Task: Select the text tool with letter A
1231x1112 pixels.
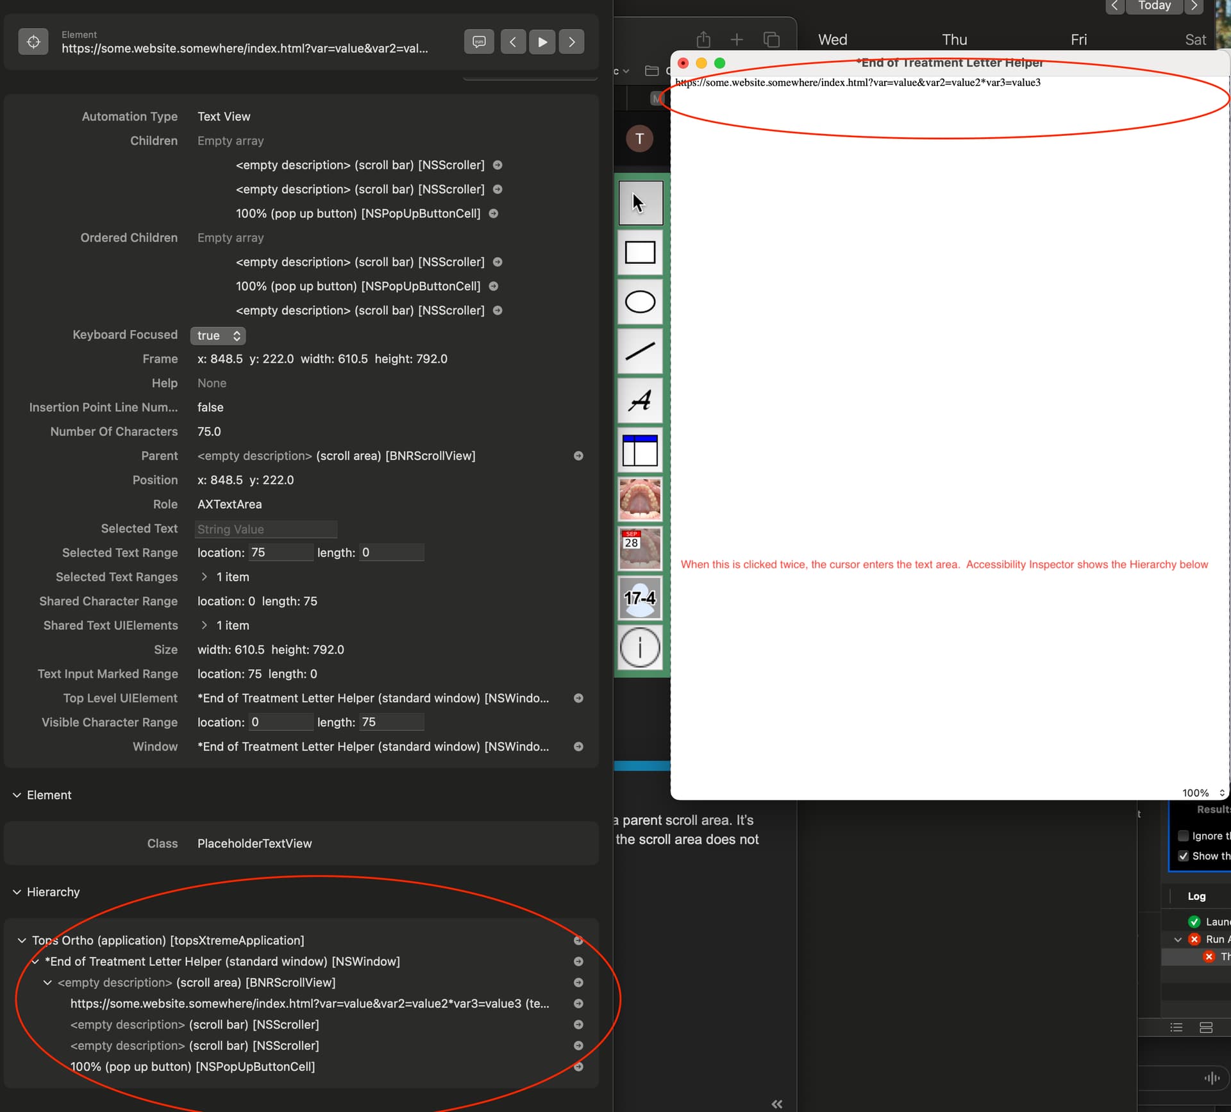Action: pos(640,401)
